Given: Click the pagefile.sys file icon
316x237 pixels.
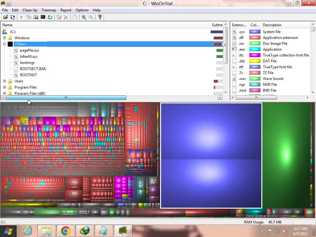Looking at the screenshot, I should [x=16, y=50].
